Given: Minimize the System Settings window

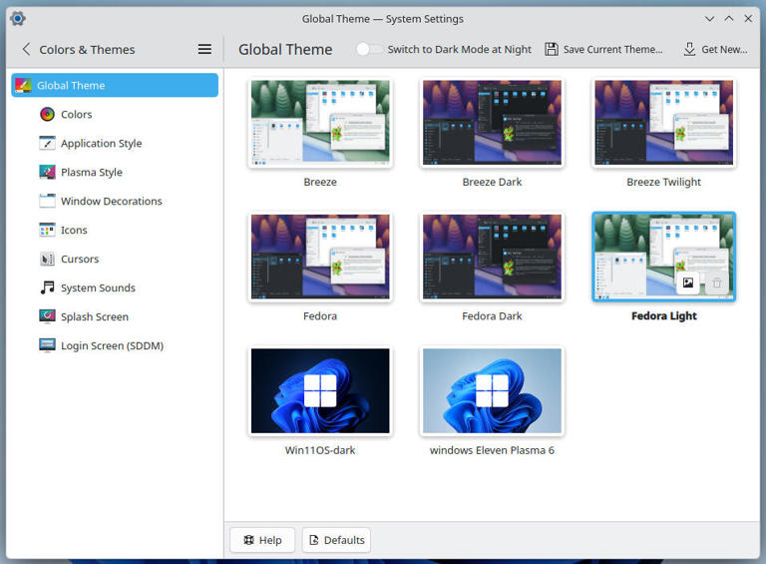Looking at the screenshot, I should point(709,19).
